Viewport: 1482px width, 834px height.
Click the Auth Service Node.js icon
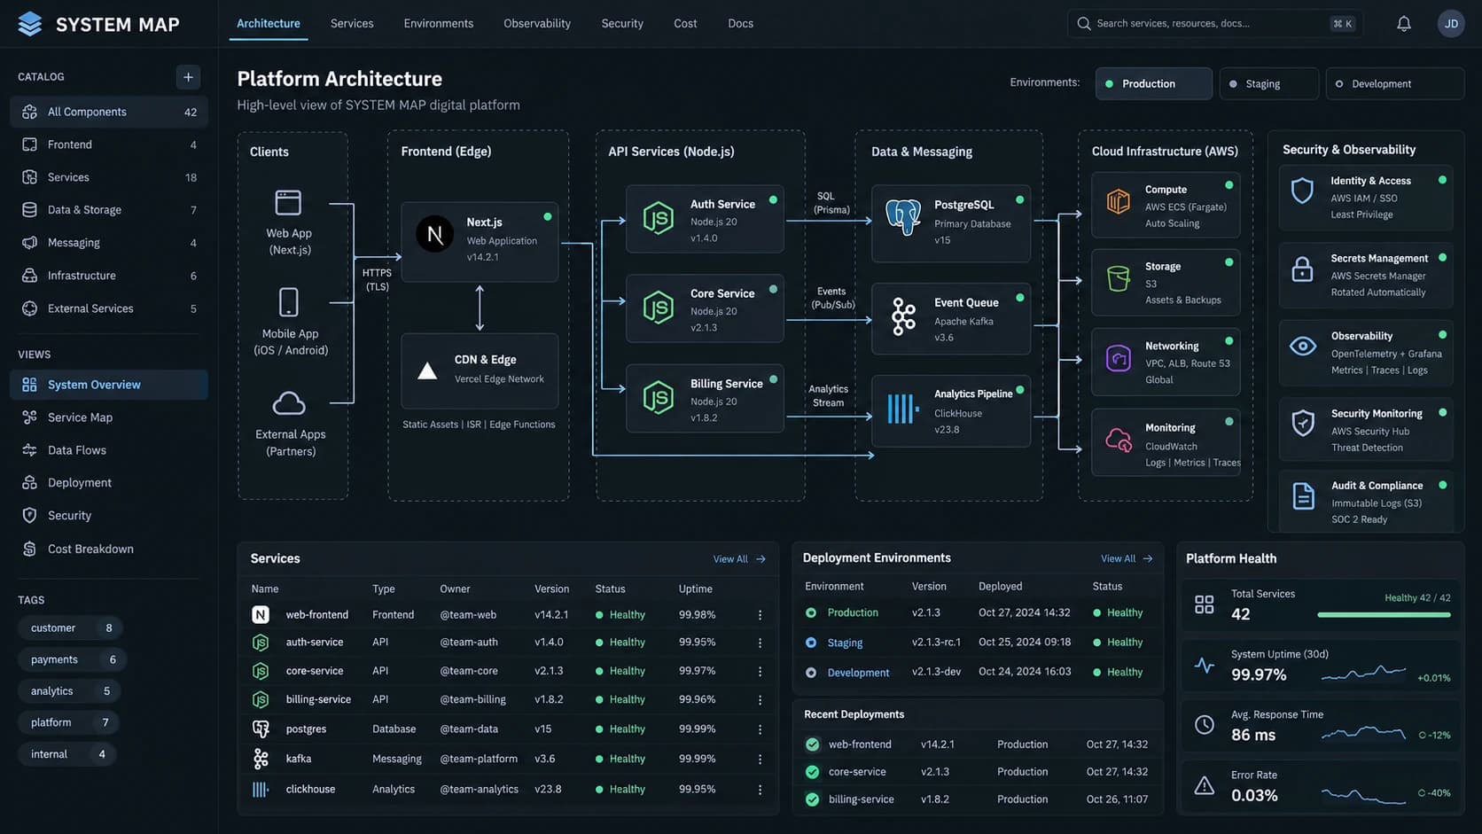pyautogui.click(x=659, y=218)
